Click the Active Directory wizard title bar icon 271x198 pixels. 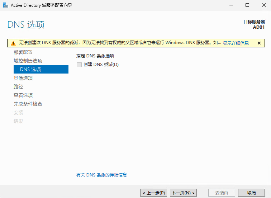5,5
